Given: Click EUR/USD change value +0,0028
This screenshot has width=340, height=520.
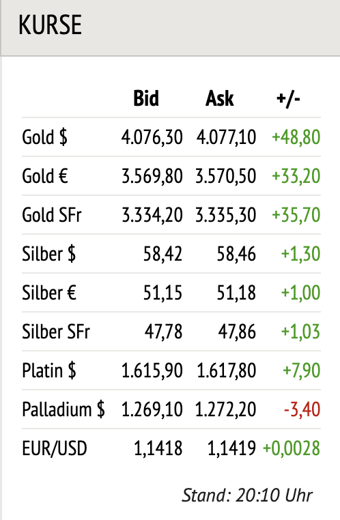Looking at the screenshot, I should (x=292, y=448).
